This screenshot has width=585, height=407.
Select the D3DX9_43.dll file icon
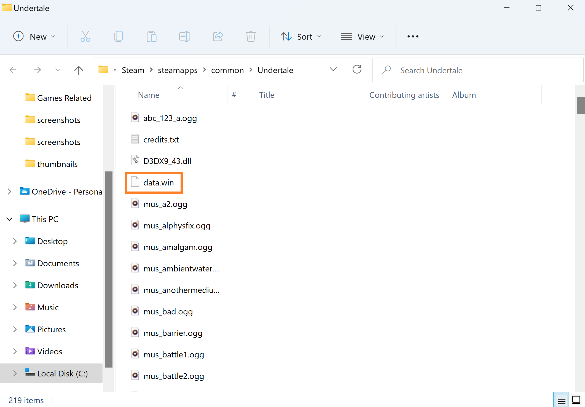pyautogui.click(x=135, y=161)
